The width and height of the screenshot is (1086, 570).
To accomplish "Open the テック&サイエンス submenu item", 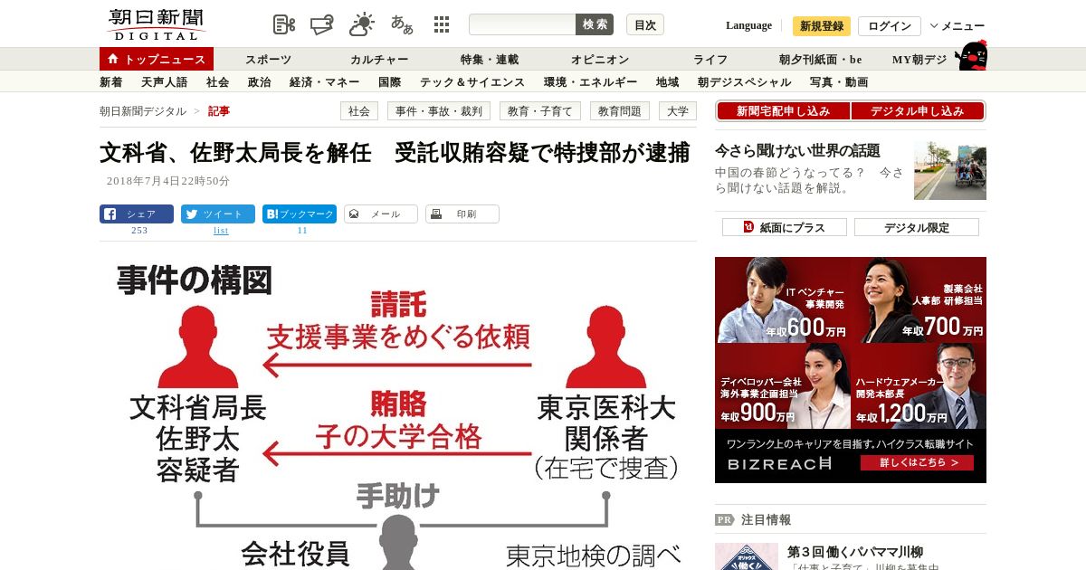I will coord(472,82).
